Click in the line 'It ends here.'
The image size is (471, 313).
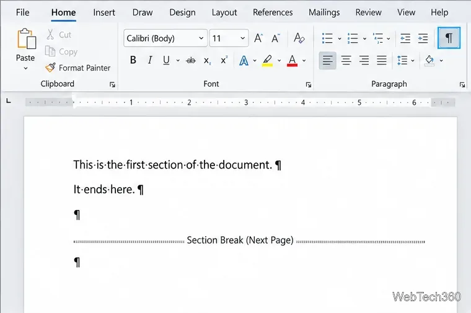point(104,190)
